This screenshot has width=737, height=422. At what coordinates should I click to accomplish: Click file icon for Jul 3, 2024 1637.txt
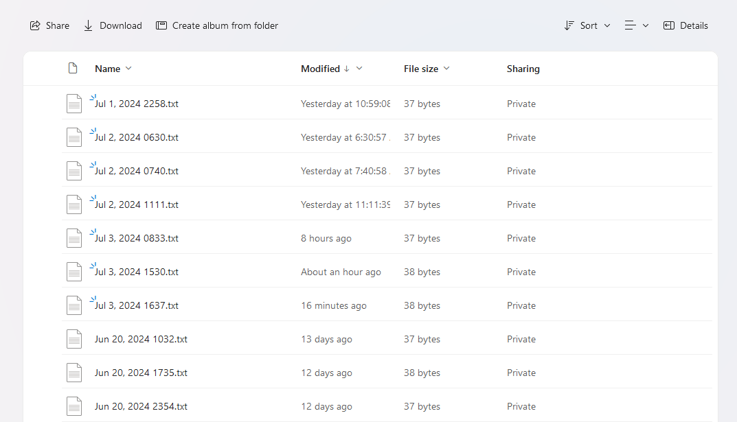pyautogui.click(x=74, y=305)
